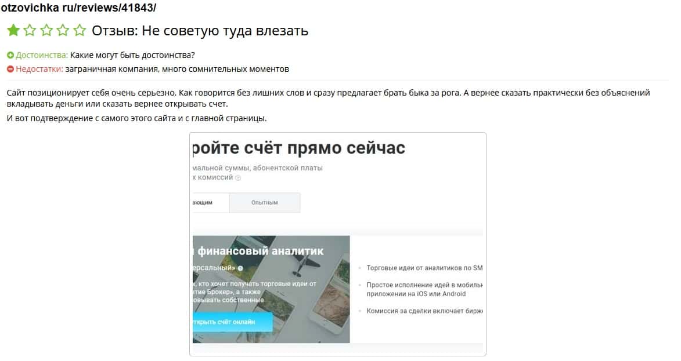
Task: Click the review title 'Не советую туда влезать'
Action: pyautogui.click(x=225, y=31)
